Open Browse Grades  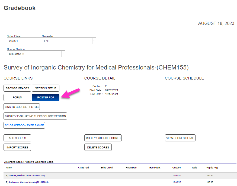tap(17, 88)
